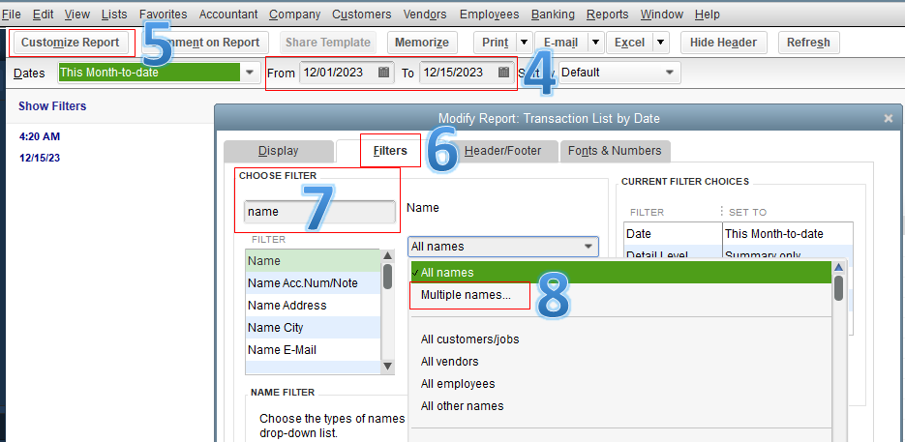905x442 pixels.
Task: Switch to the Header/Footer tab
Action: (x=502, y=151)
